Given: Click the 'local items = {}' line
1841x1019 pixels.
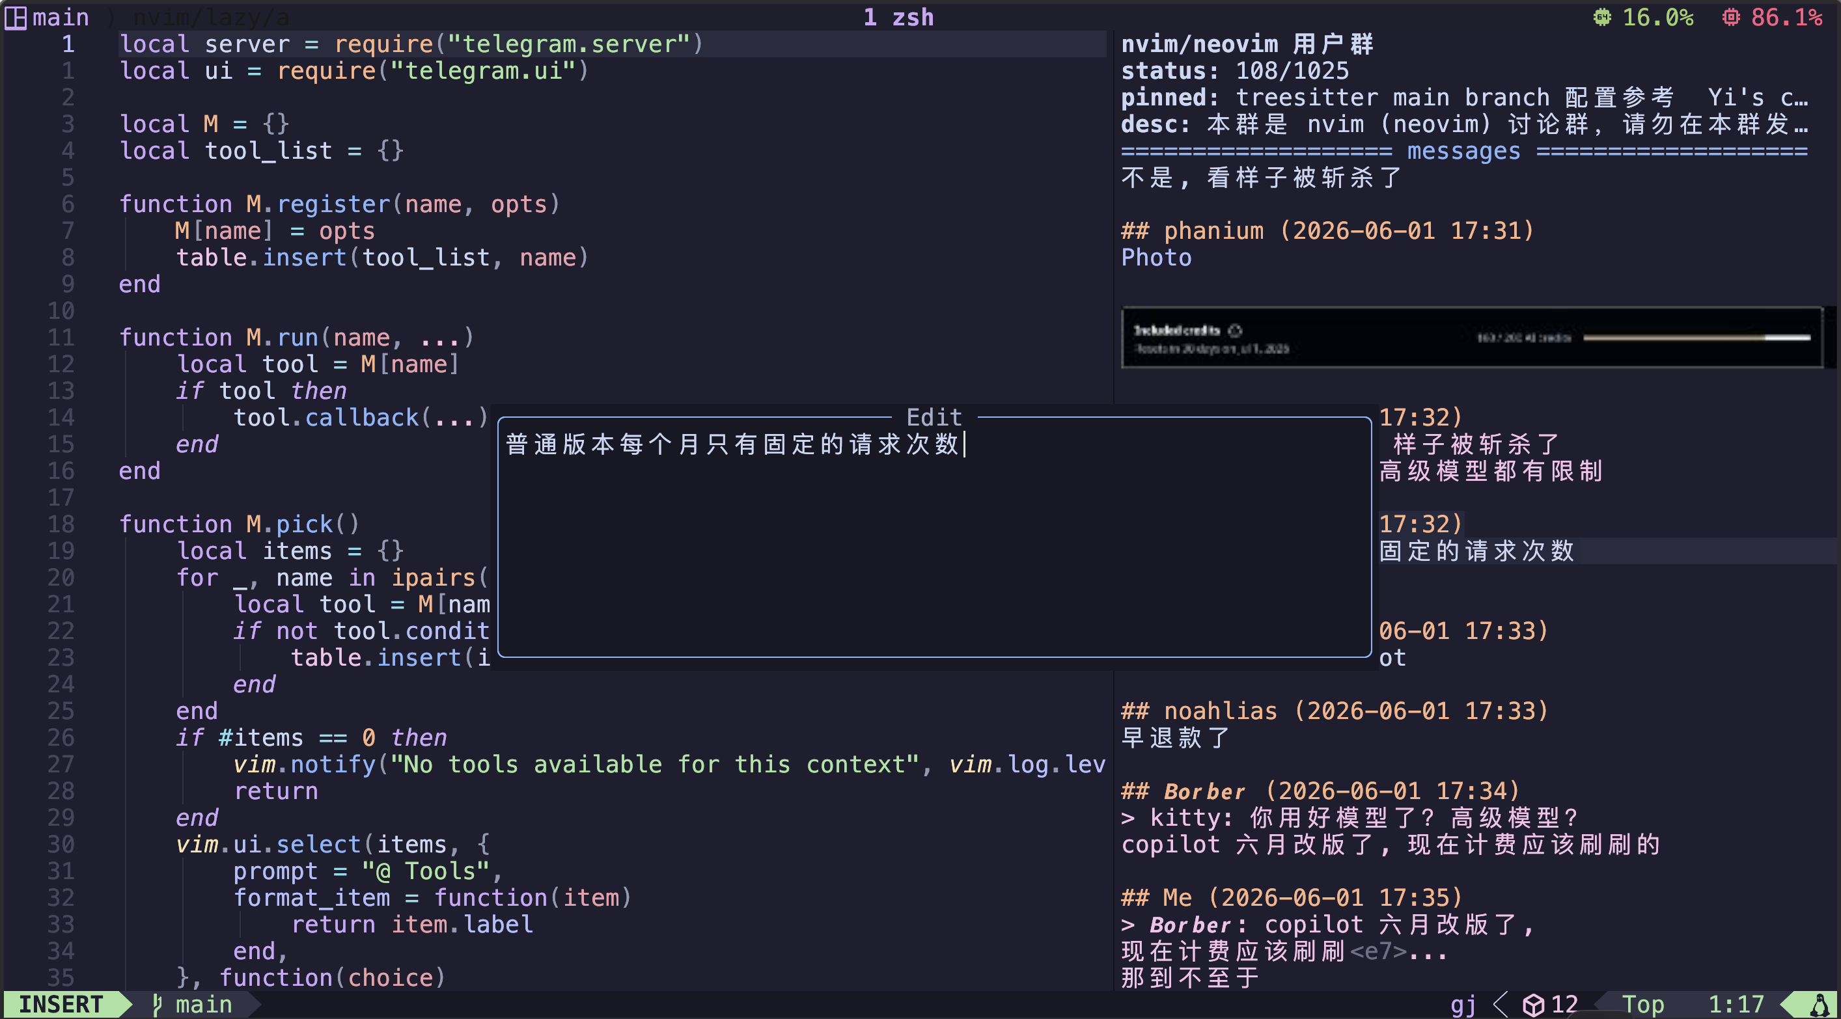Looking at the screenshot, I should [290, 551].
